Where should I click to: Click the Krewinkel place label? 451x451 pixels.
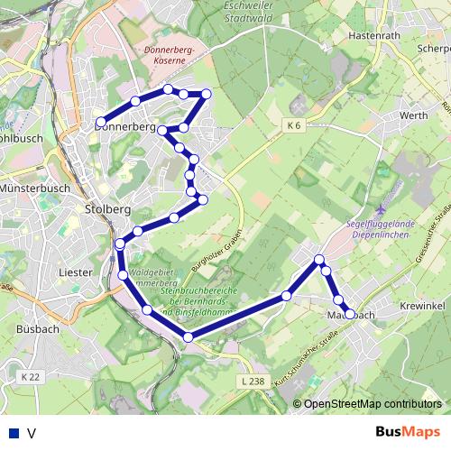pyautogui.click(x=422, y=306)
